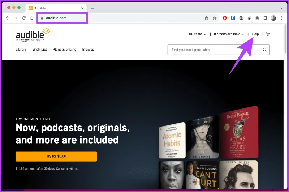Open the browser home page icon

pos(32,18)
